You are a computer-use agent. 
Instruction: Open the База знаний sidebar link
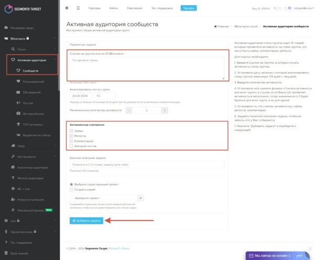(x=19, y=253)
